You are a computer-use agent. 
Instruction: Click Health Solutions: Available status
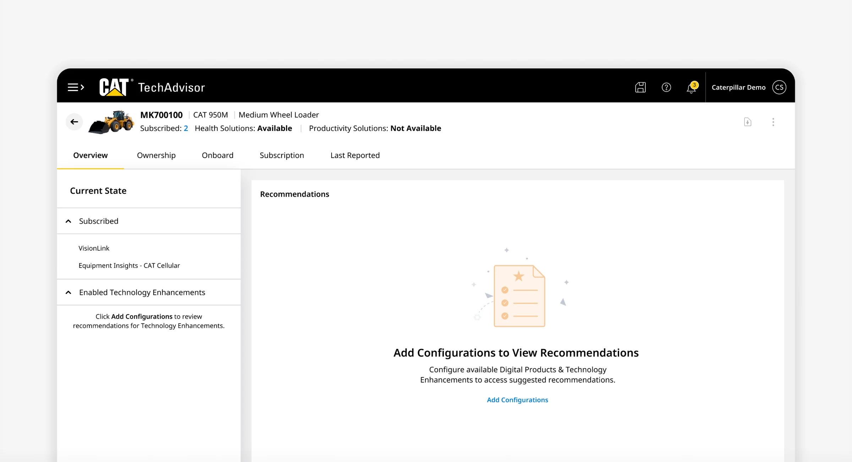(x=244, y=128)
